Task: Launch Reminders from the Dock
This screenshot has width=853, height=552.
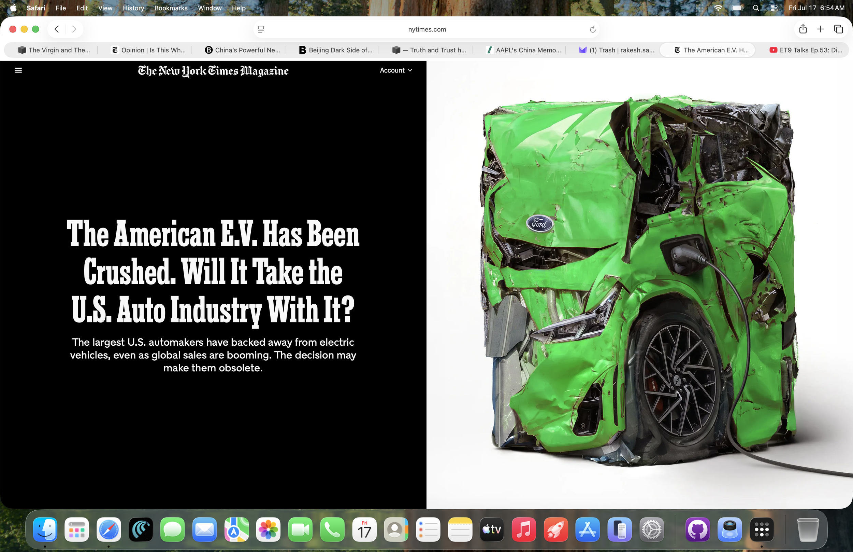Action: pos(428,529)
